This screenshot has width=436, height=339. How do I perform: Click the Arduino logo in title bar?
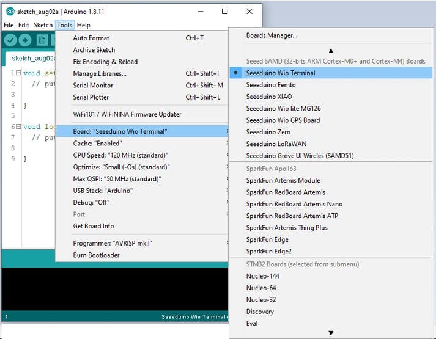10,12
